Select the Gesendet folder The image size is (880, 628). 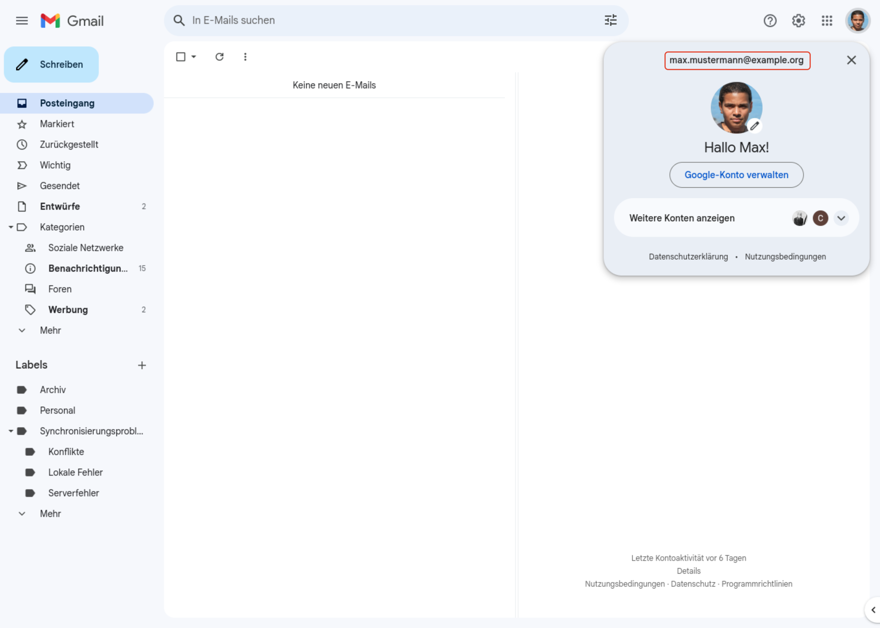[x=60, y=186]
